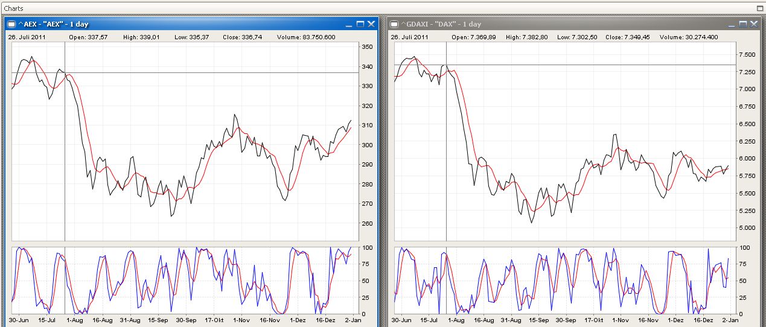Click the AEX chart window system icon

[x=12, y=24]
